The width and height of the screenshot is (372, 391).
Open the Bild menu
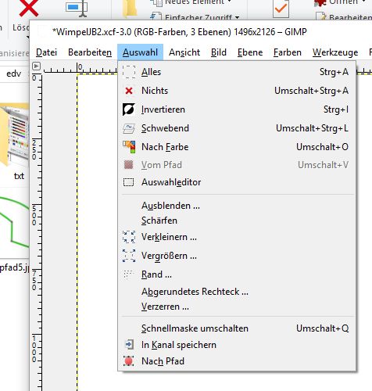[219, 52]
